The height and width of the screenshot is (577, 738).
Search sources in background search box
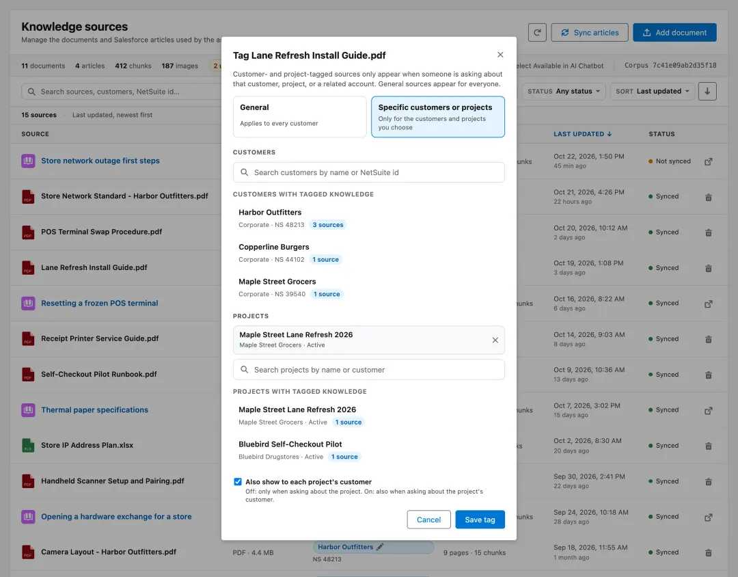point(122,92)
